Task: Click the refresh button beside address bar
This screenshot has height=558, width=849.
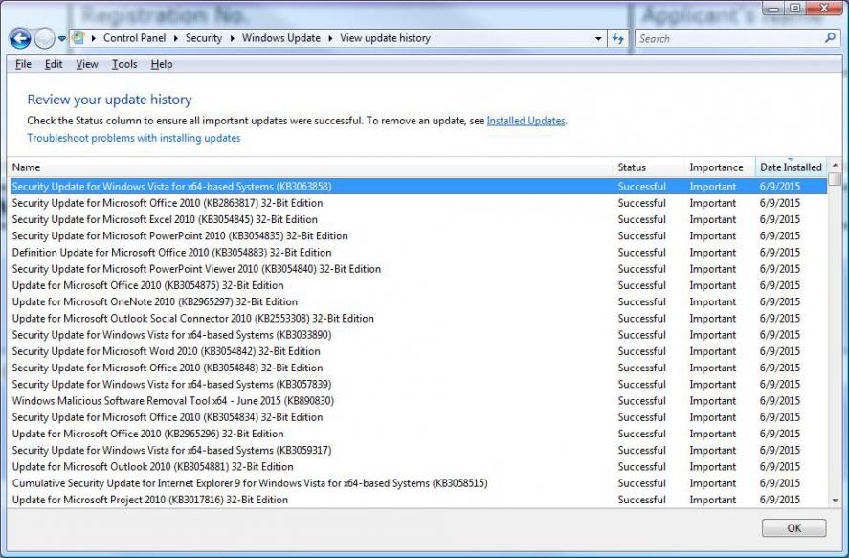Action: (x=618, y=39)
